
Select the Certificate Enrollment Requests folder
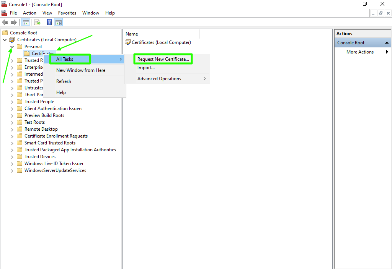56,136
